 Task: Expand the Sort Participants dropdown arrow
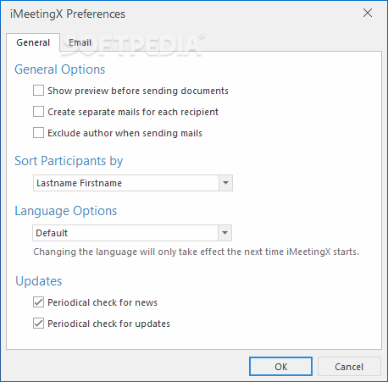(225, 183)
